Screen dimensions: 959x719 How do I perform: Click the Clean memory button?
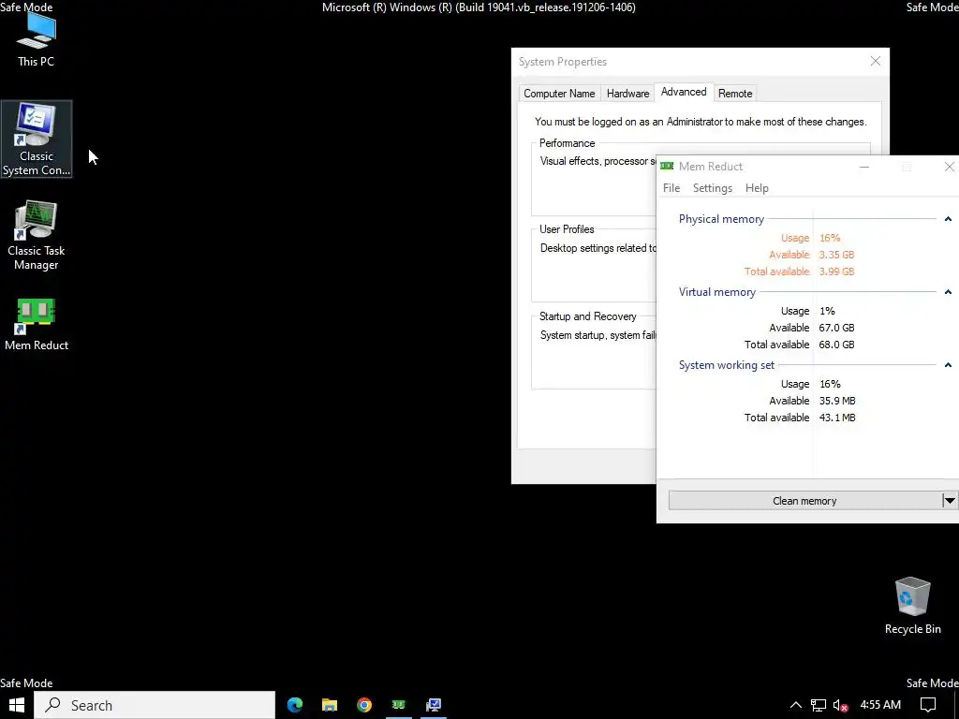coord(804,501)
